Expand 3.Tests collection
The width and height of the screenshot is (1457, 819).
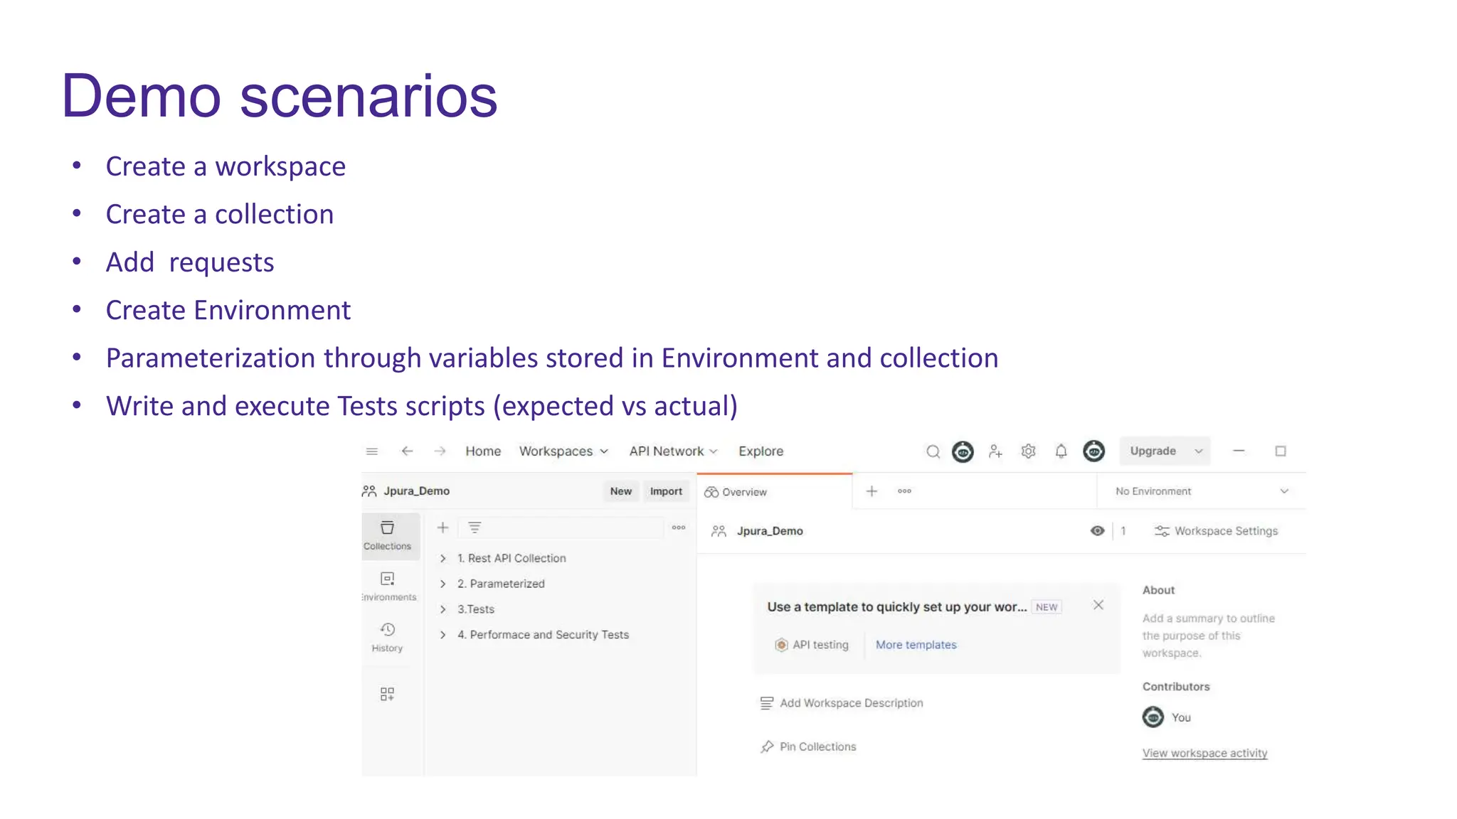[x=443, y=609]
